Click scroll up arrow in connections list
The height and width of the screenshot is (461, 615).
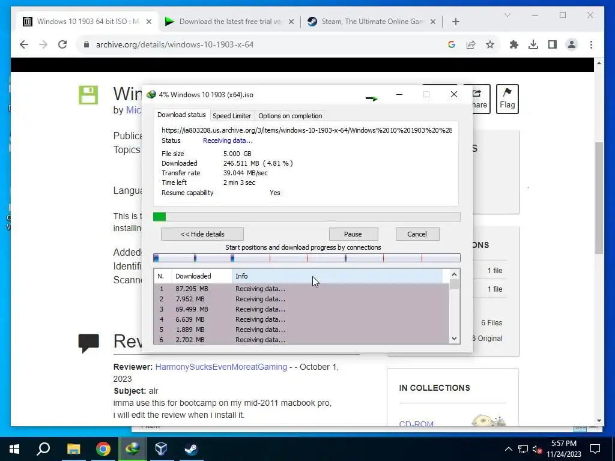pos(454,274)
